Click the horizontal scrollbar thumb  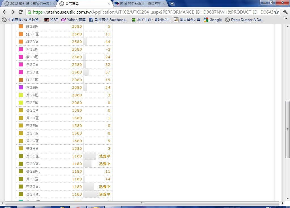click(x=142, y=203)
